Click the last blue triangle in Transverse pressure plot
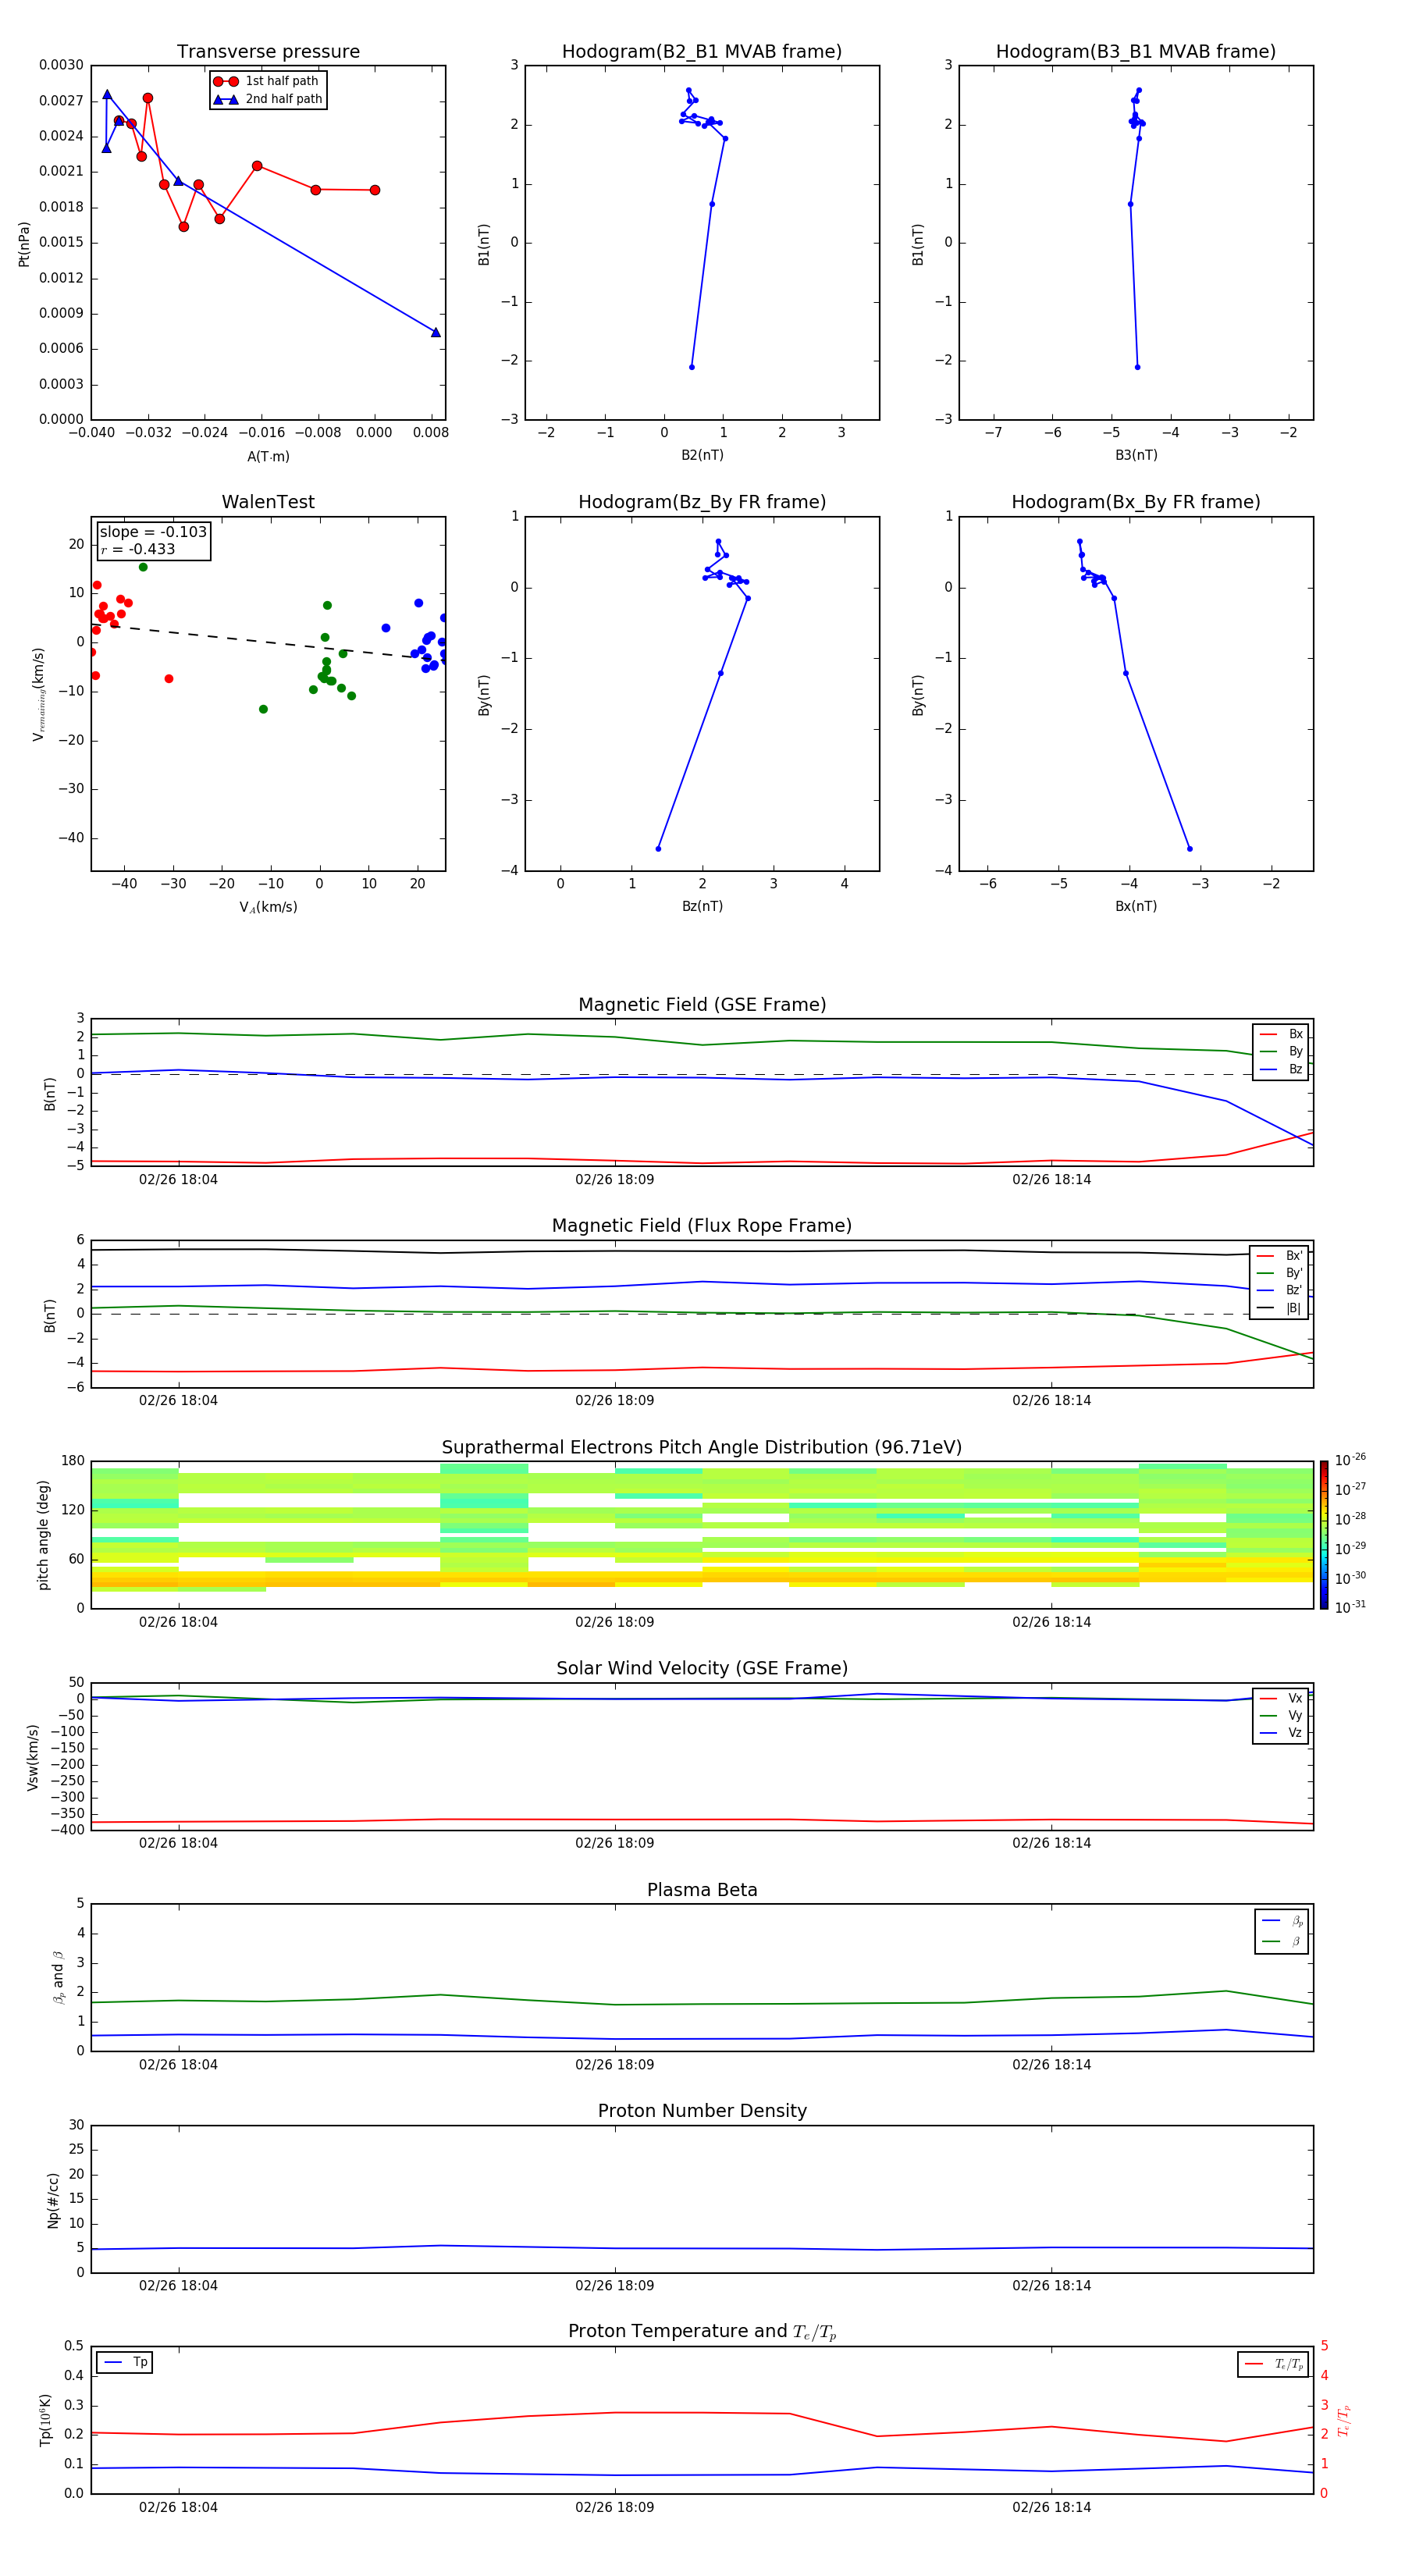Screen dimensions: 1405x2576 [x=436, y=332]
